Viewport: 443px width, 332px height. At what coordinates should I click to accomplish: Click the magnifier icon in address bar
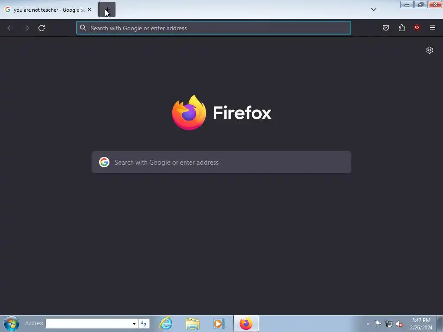[83, 28]
